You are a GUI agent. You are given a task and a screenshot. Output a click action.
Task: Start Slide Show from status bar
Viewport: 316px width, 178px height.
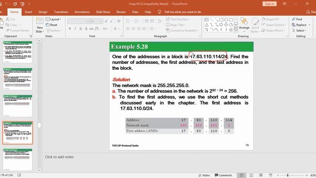(271, 175)
